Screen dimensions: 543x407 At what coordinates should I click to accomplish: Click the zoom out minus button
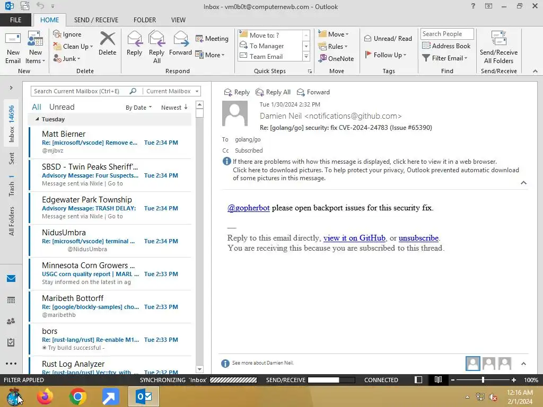pos(452,379)
